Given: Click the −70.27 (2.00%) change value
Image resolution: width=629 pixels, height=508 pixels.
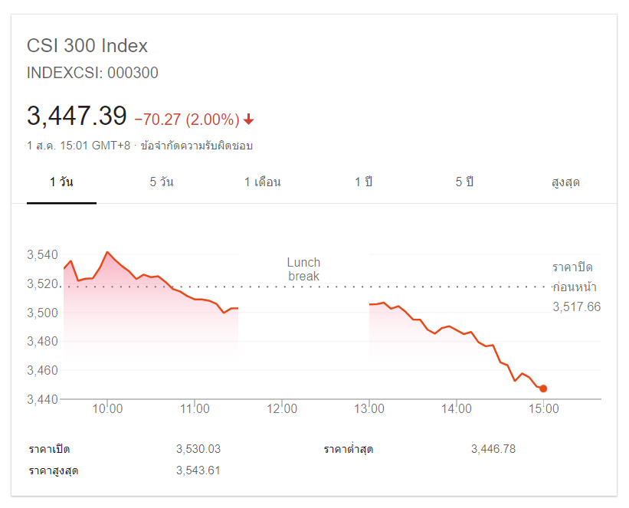Looking at the screenshot, I should point(187,120).
